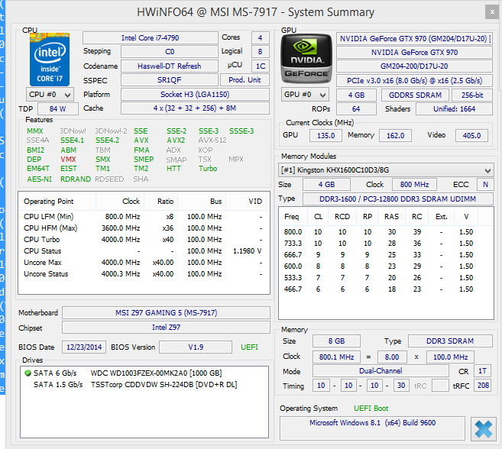The height and width of the screenshot is (449, 502).
Task: Click the Prod. Unit field
Action: coord(245,80)
